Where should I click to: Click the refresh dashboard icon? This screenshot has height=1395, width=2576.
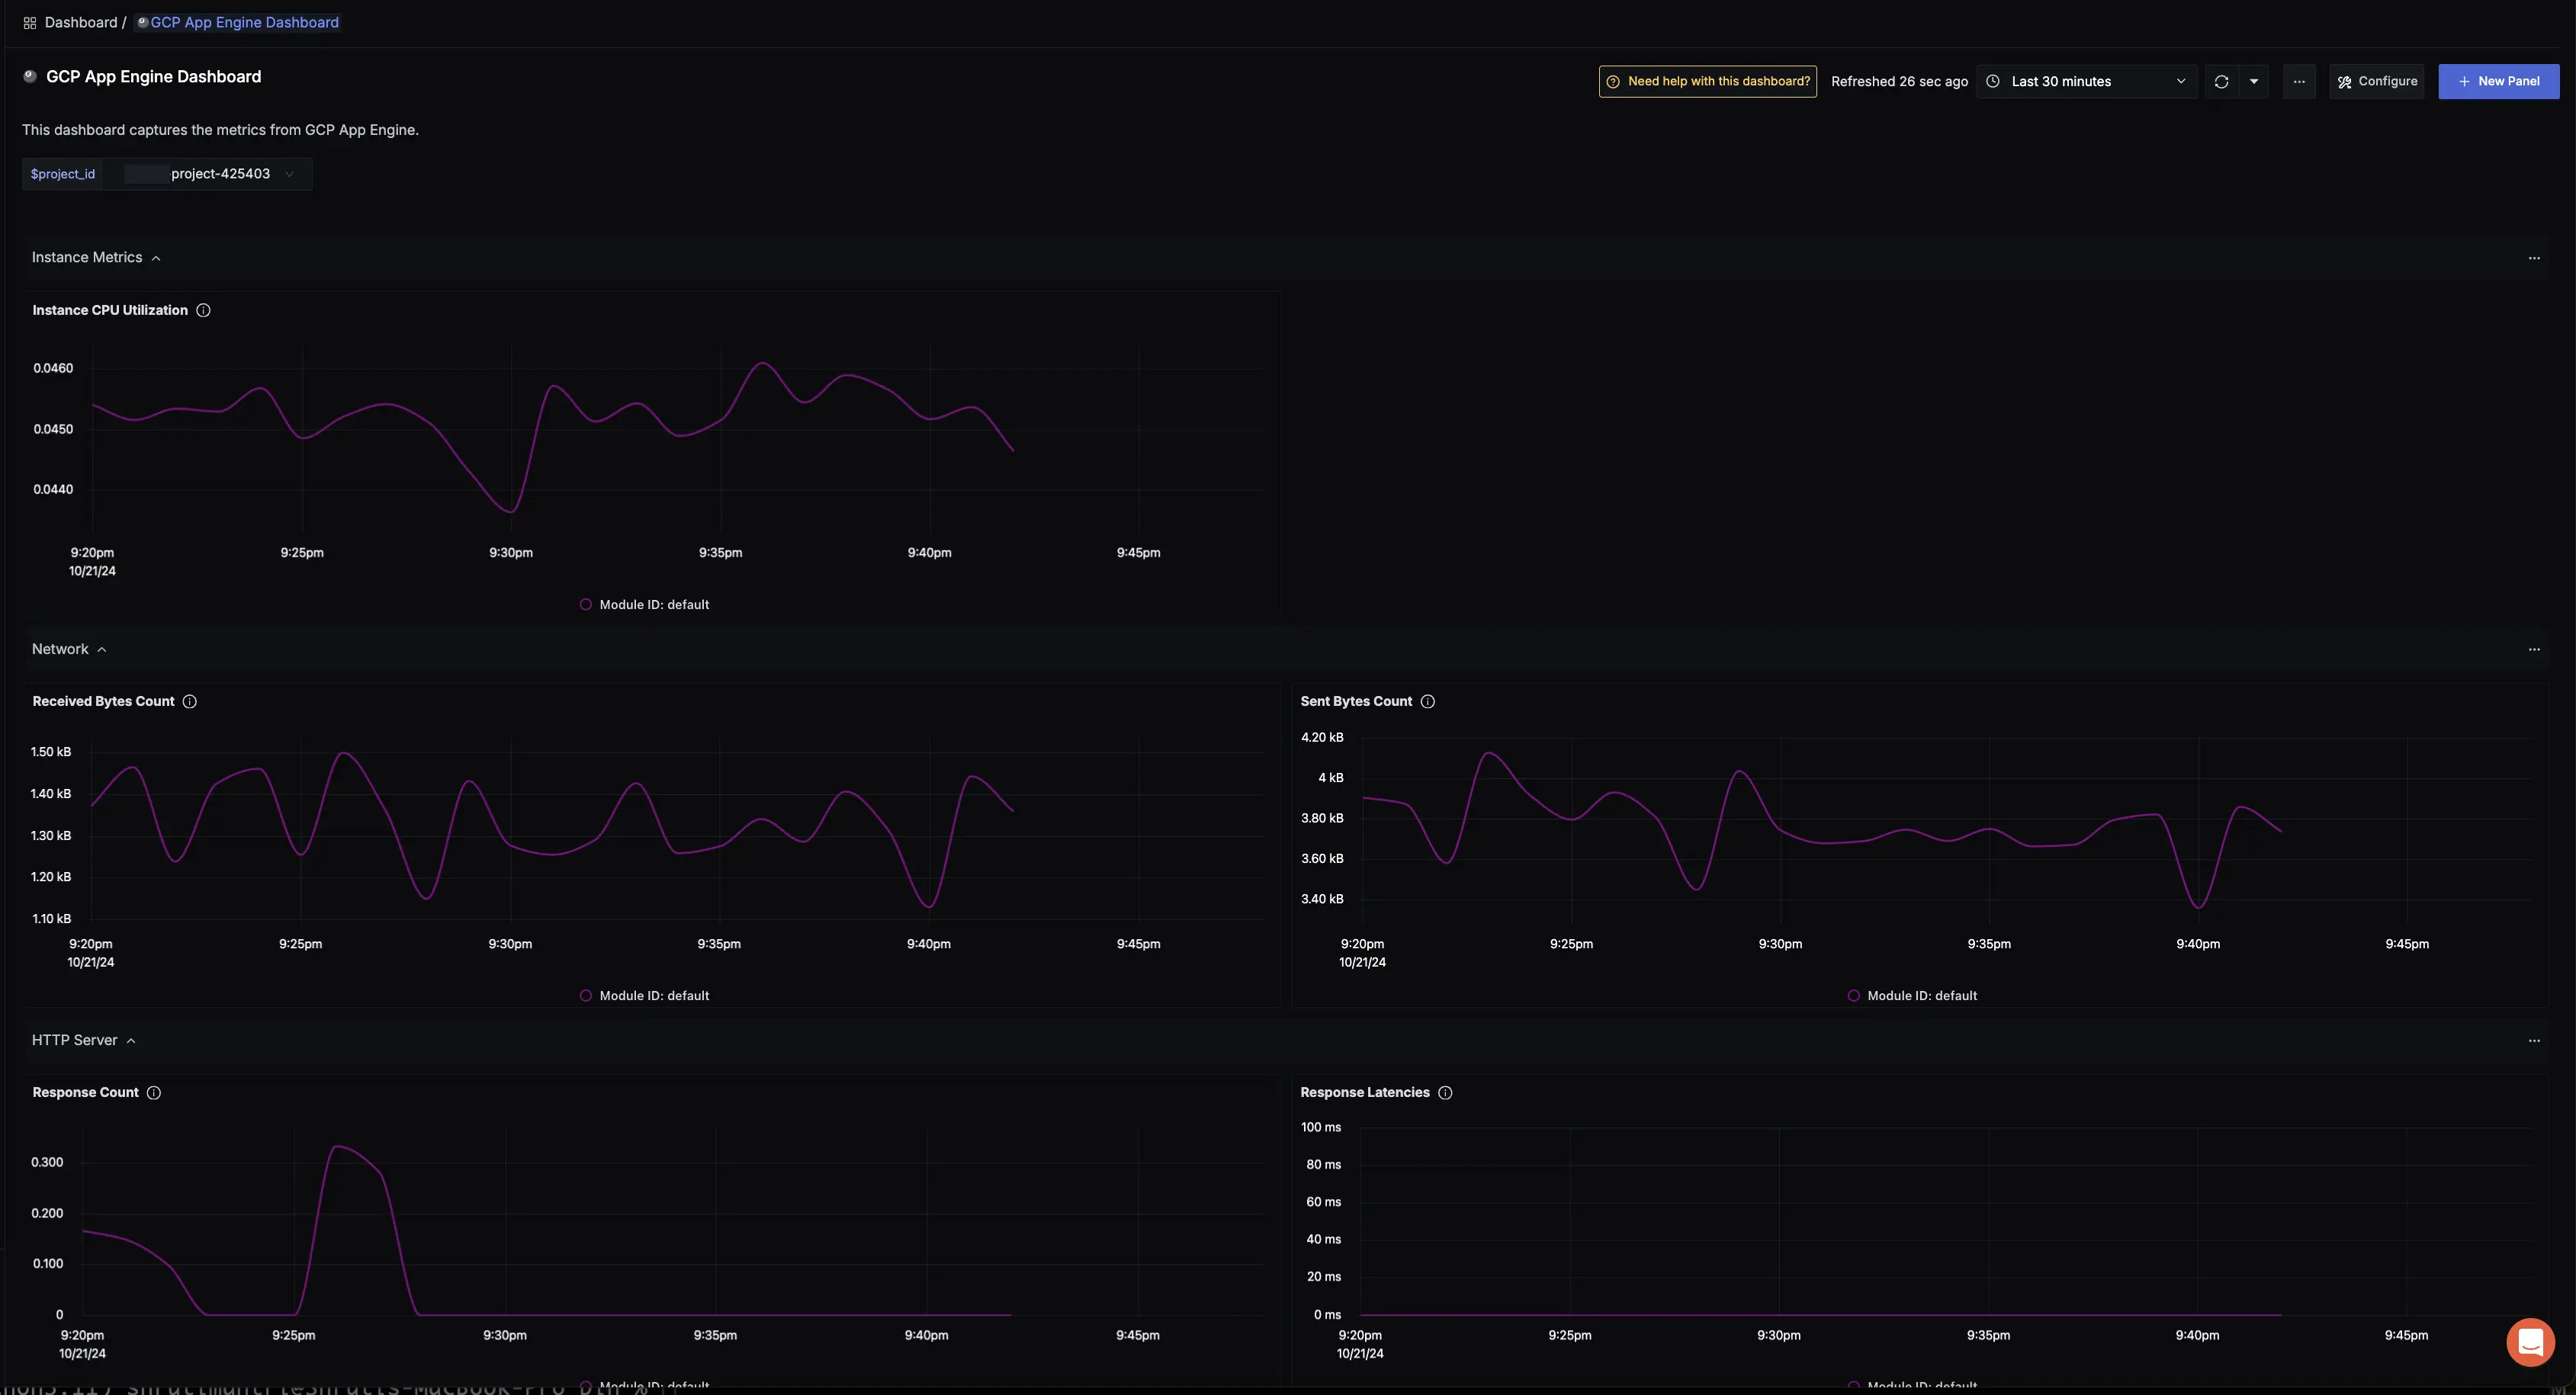coord(2222,81)
